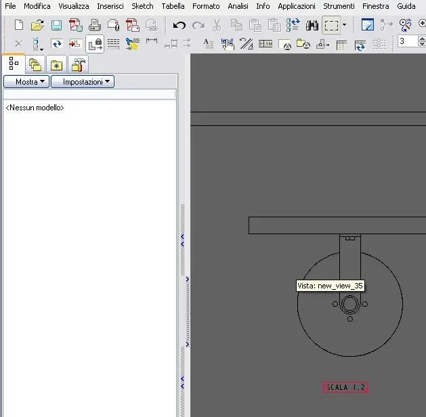Select the Nessun modello tree entry
Screen dimensions: 426x417
coord(35,108)
